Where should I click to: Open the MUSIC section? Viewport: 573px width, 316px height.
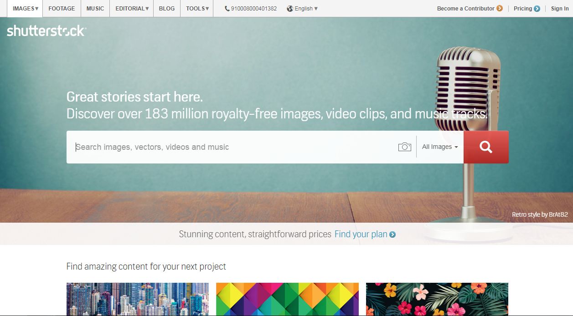[95, 9]
